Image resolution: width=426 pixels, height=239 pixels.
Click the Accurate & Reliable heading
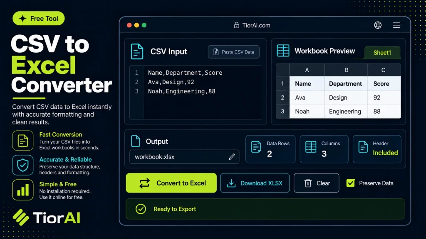[65, 159]
